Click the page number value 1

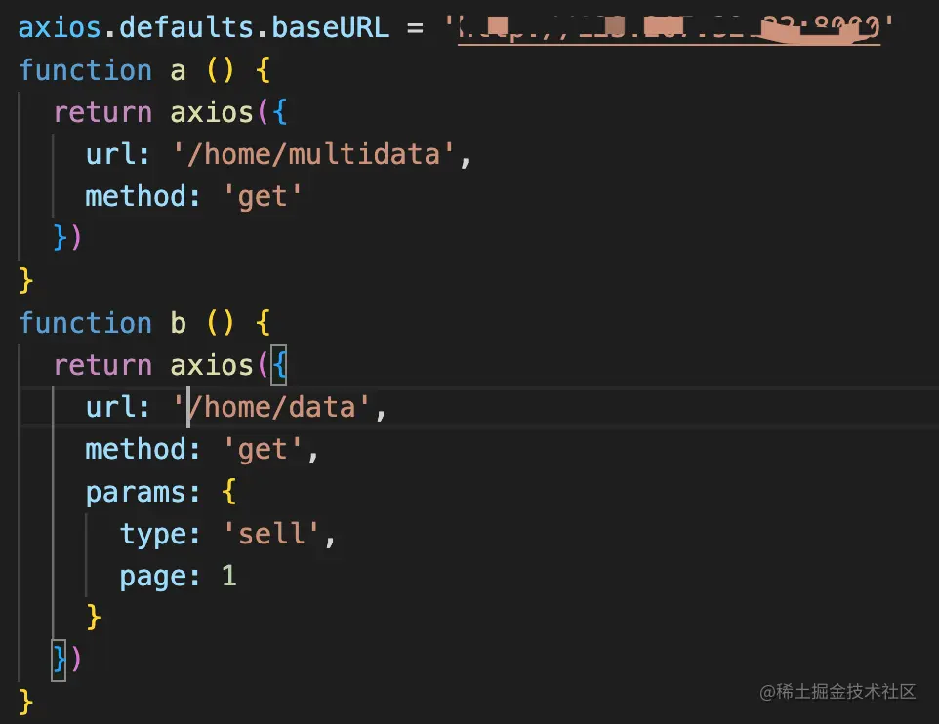229,576
